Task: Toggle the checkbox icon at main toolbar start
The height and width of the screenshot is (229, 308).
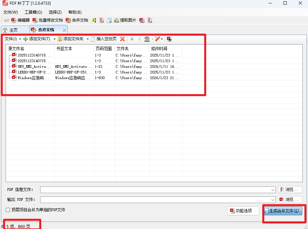Action: pos(7,20)
